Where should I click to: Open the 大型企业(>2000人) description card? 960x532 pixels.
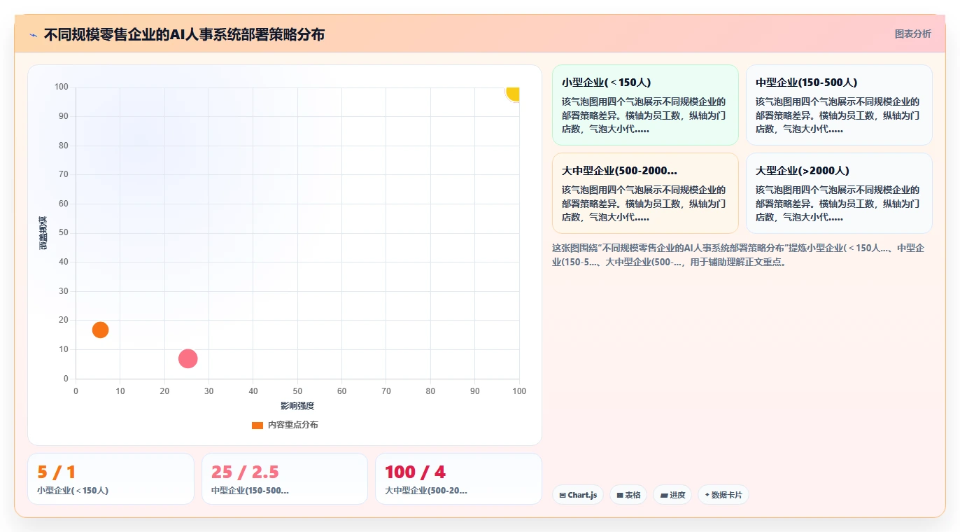839,193
